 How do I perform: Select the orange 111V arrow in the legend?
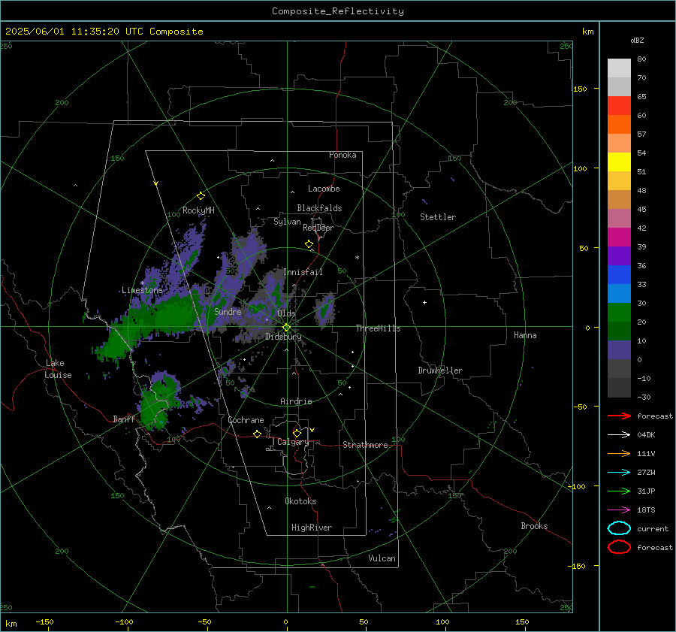(x=619, y=453)
